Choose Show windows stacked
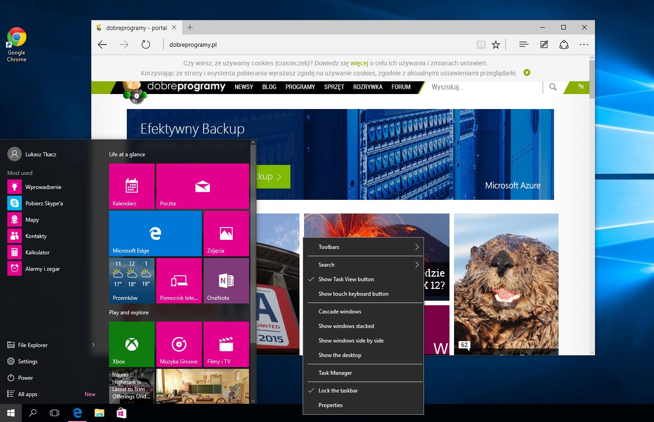 tap(363, 326)
